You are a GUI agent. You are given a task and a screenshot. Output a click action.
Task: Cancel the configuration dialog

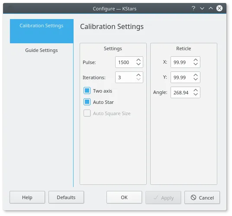pos(202,197)
